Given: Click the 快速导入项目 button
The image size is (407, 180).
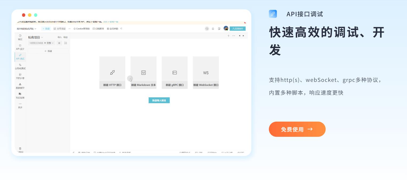Looking at the screenshot, I should pyautogui.click(x=159, y=100).
